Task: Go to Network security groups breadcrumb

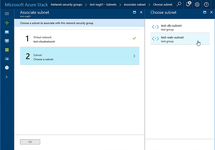Action: click(x=67, y=4)
